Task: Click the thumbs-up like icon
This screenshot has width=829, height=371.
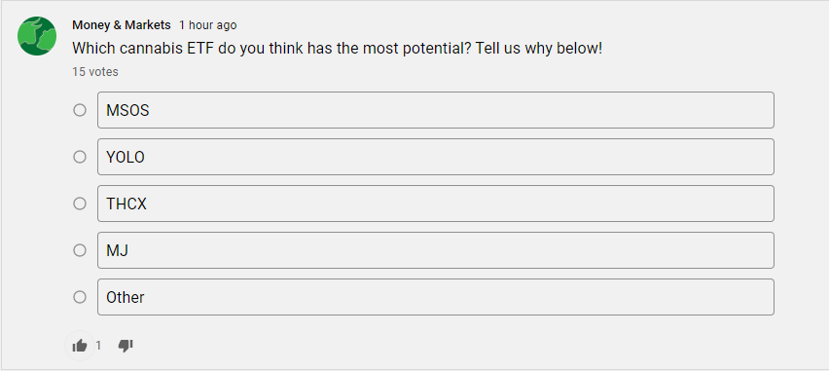Action: tap(80, 346)
